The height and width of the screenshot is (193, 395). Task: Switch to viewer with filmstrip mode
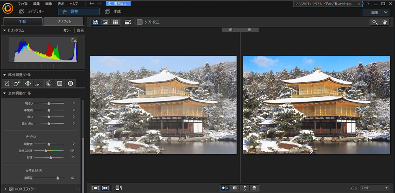(96, 22)
